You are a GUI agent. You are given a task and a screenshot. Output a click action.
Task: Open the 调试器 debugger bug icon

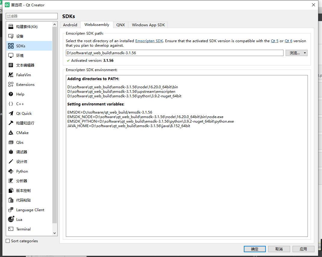click(x=11, y=152)
